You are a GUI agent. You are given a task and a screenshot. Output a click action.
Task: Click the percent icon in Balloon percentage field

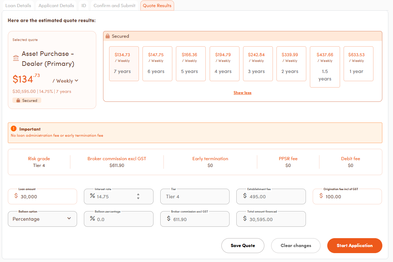pyautogui.click(x=92, y=219)
